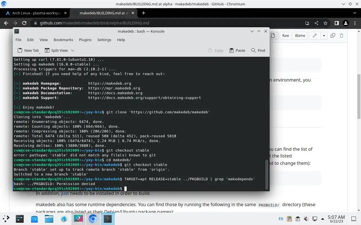
Task: Open the New Tab button in Konsole
Action: (28, 50)
